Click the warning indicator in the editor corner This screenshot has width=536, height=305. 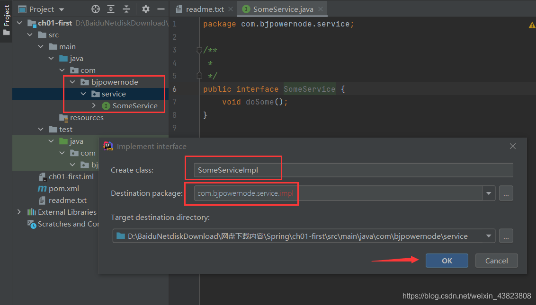(532, 25)
